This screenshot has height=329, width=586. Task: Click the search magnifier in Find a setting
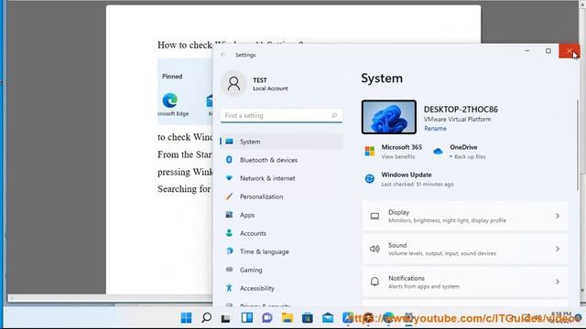click(334, 116)
